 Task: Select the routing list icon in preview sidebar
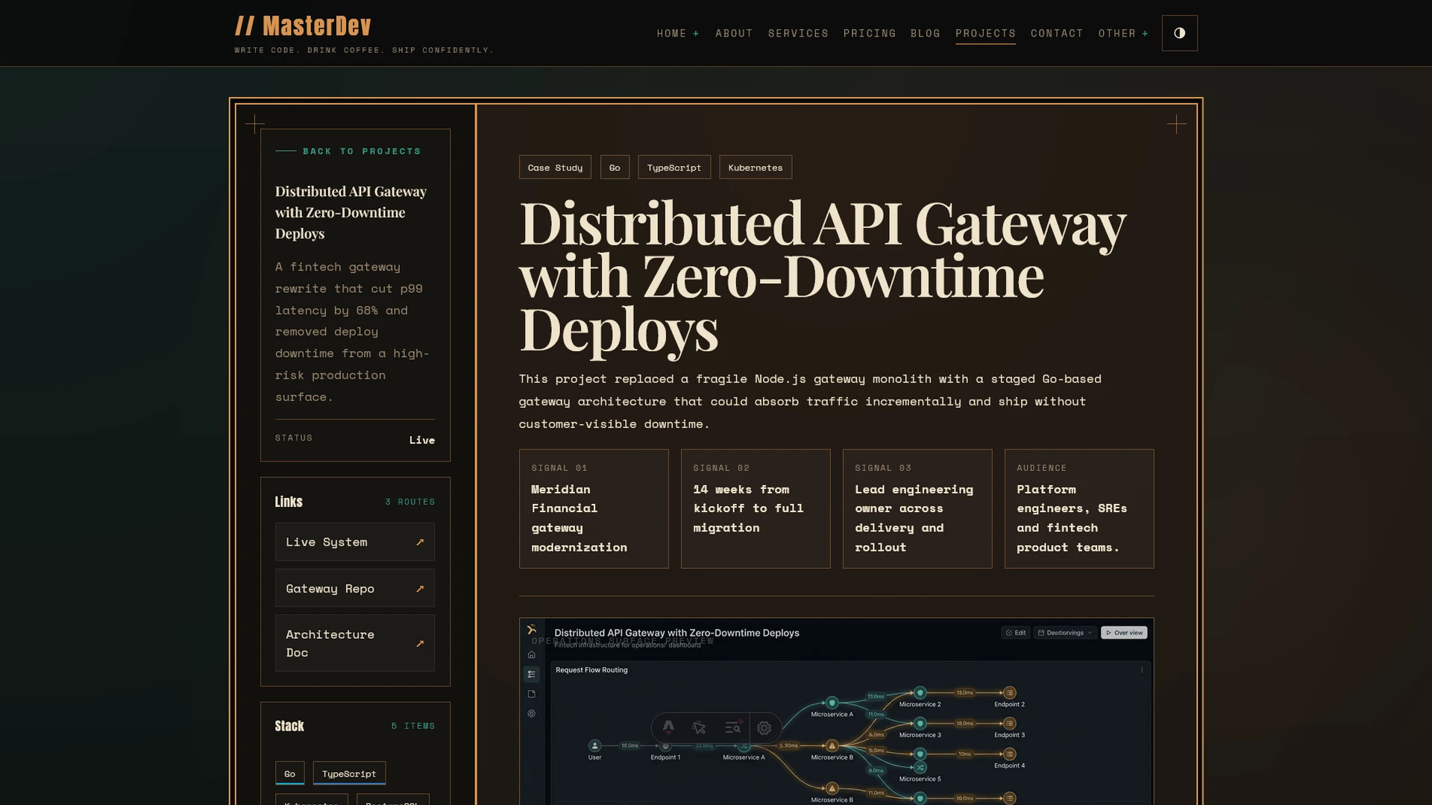click(x=532, y=674)
